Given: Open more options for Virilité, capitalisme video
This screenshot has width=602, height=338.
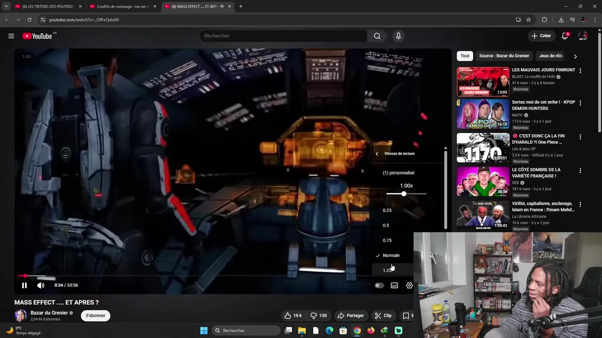Looking at the screenshot, I should pos(580,204).
